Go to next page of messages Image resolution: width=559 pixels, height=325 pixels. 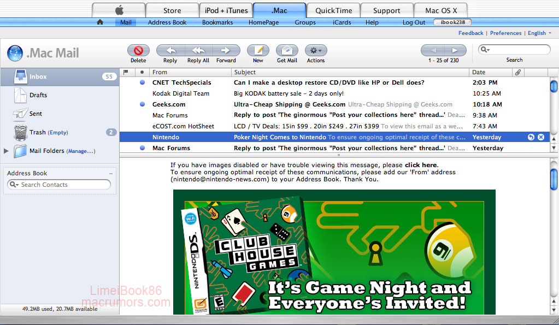pyautogui.click(x=455, y=50)
